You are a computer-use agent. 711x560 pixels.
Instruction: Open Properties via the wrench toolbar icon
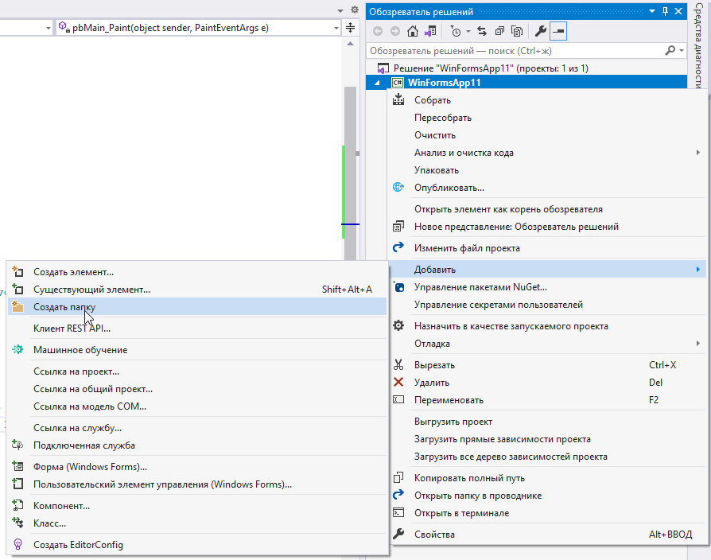[x=540, y=32]
